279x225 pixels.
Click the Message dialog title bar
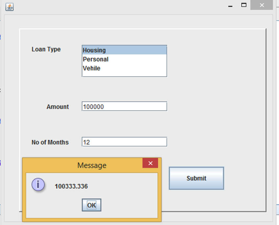click(92, 165)
